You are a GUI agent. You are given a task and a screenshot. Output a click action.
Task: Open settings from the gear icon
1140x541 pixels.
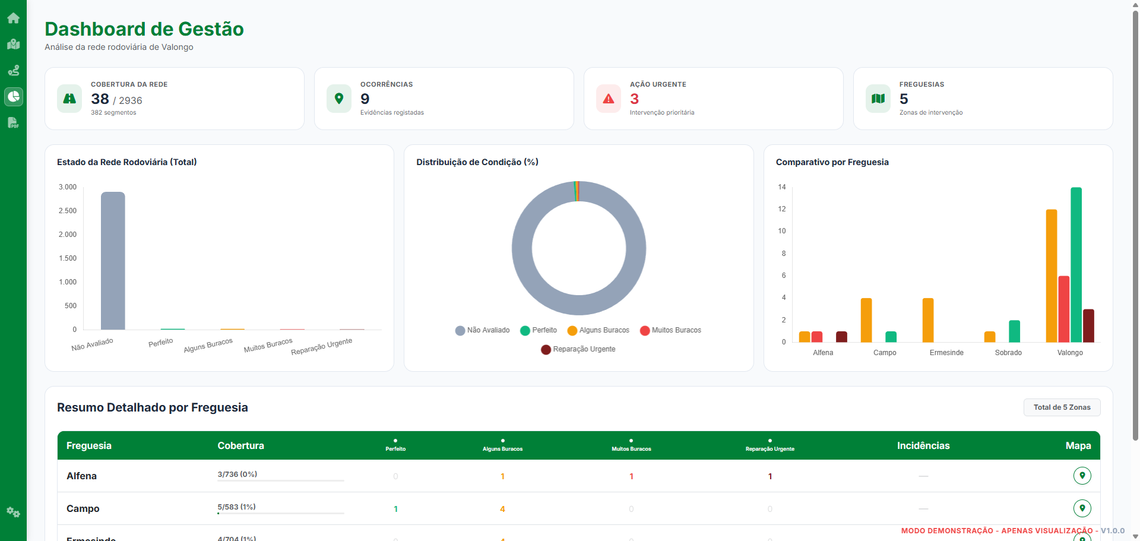tap(13, 512)
